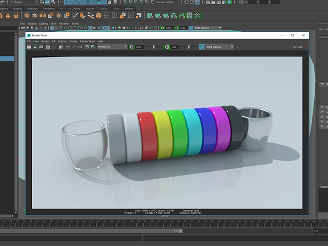328x246 pixels.
Task: Open the Display menu in Render View
Action: pyautogui.click(x=73, y=42)
